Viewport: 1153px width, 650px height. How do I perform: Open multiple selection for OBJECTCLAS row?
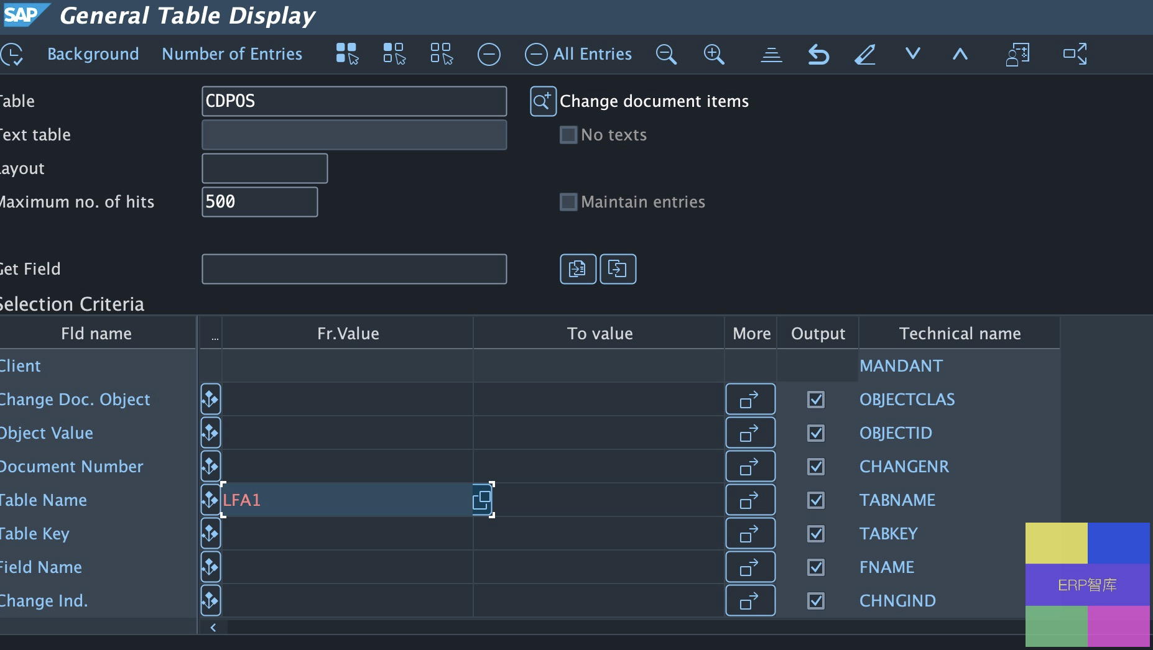click(x=750, y=399)
